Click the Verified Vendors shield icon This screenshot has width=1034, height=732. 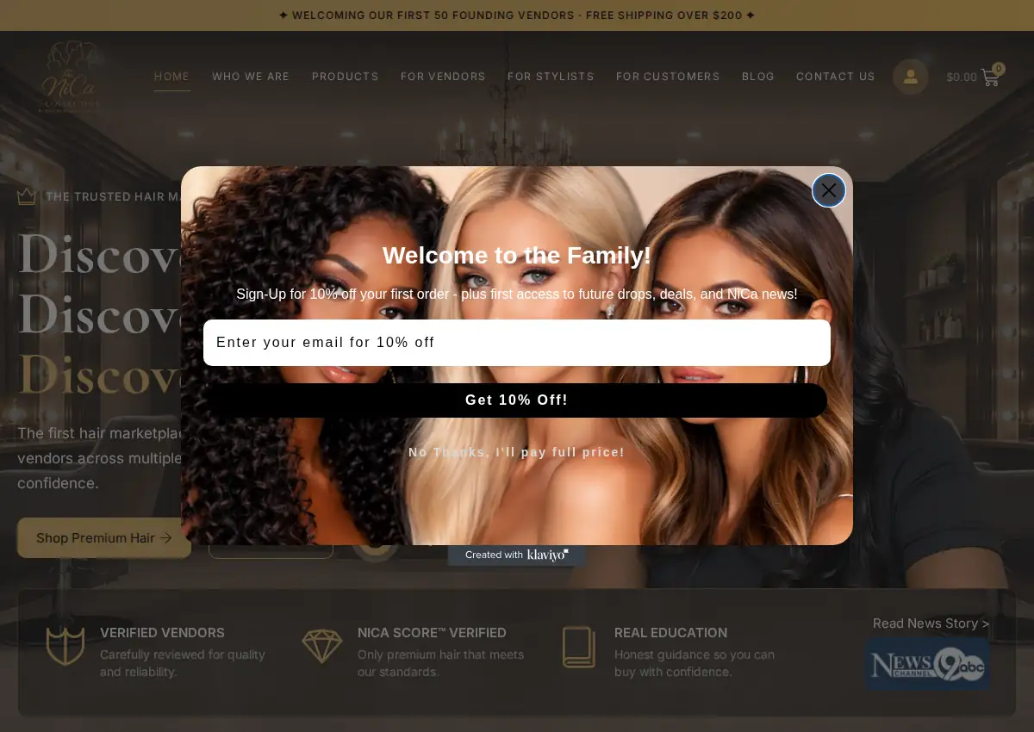(x=65, y=646)
